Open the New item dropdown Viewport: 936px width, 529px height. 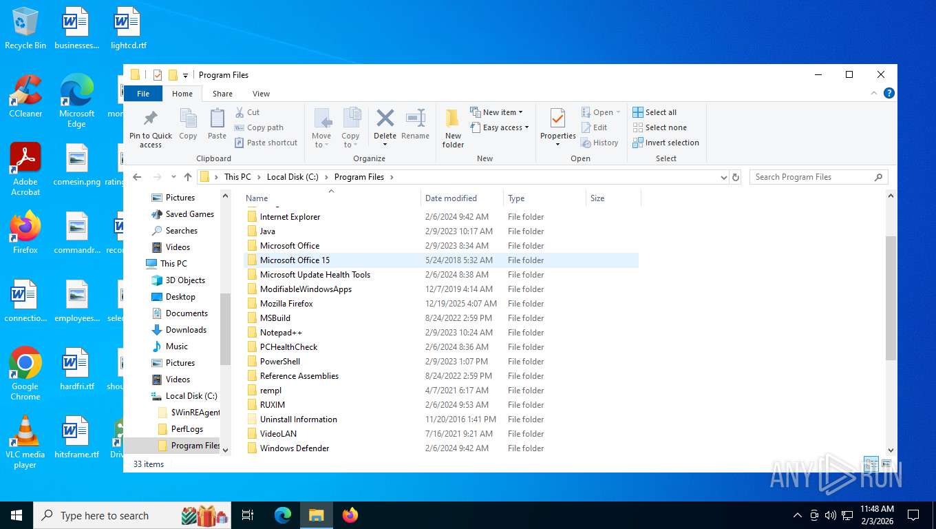496,112
